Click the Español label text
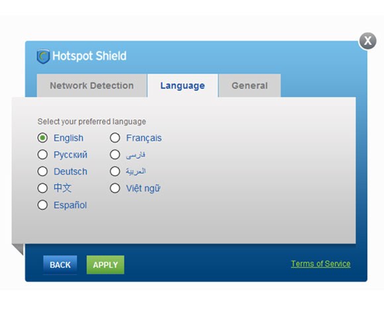The height and width of the screenshot is (311, 384). pyautogui.click(x=70, y=205)
